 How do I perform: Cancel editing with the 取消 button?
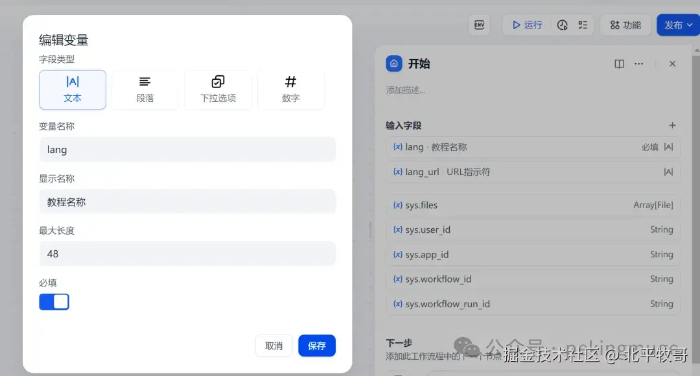click(274, 346)
